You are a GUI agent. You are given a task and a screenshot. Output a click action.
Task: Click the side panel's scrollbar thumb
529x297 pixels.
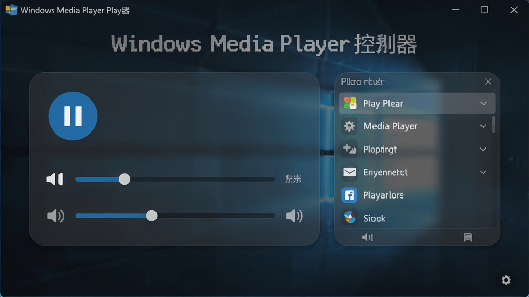coord(493,124)
